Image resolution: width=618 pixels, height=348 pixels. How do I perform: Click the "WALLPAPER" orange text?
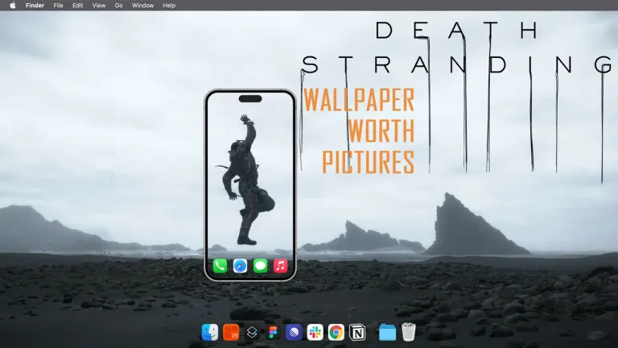[359, 100]
